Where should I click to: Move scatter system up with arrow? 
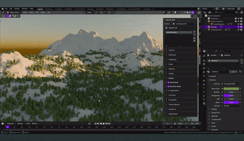tap(194, 38)
